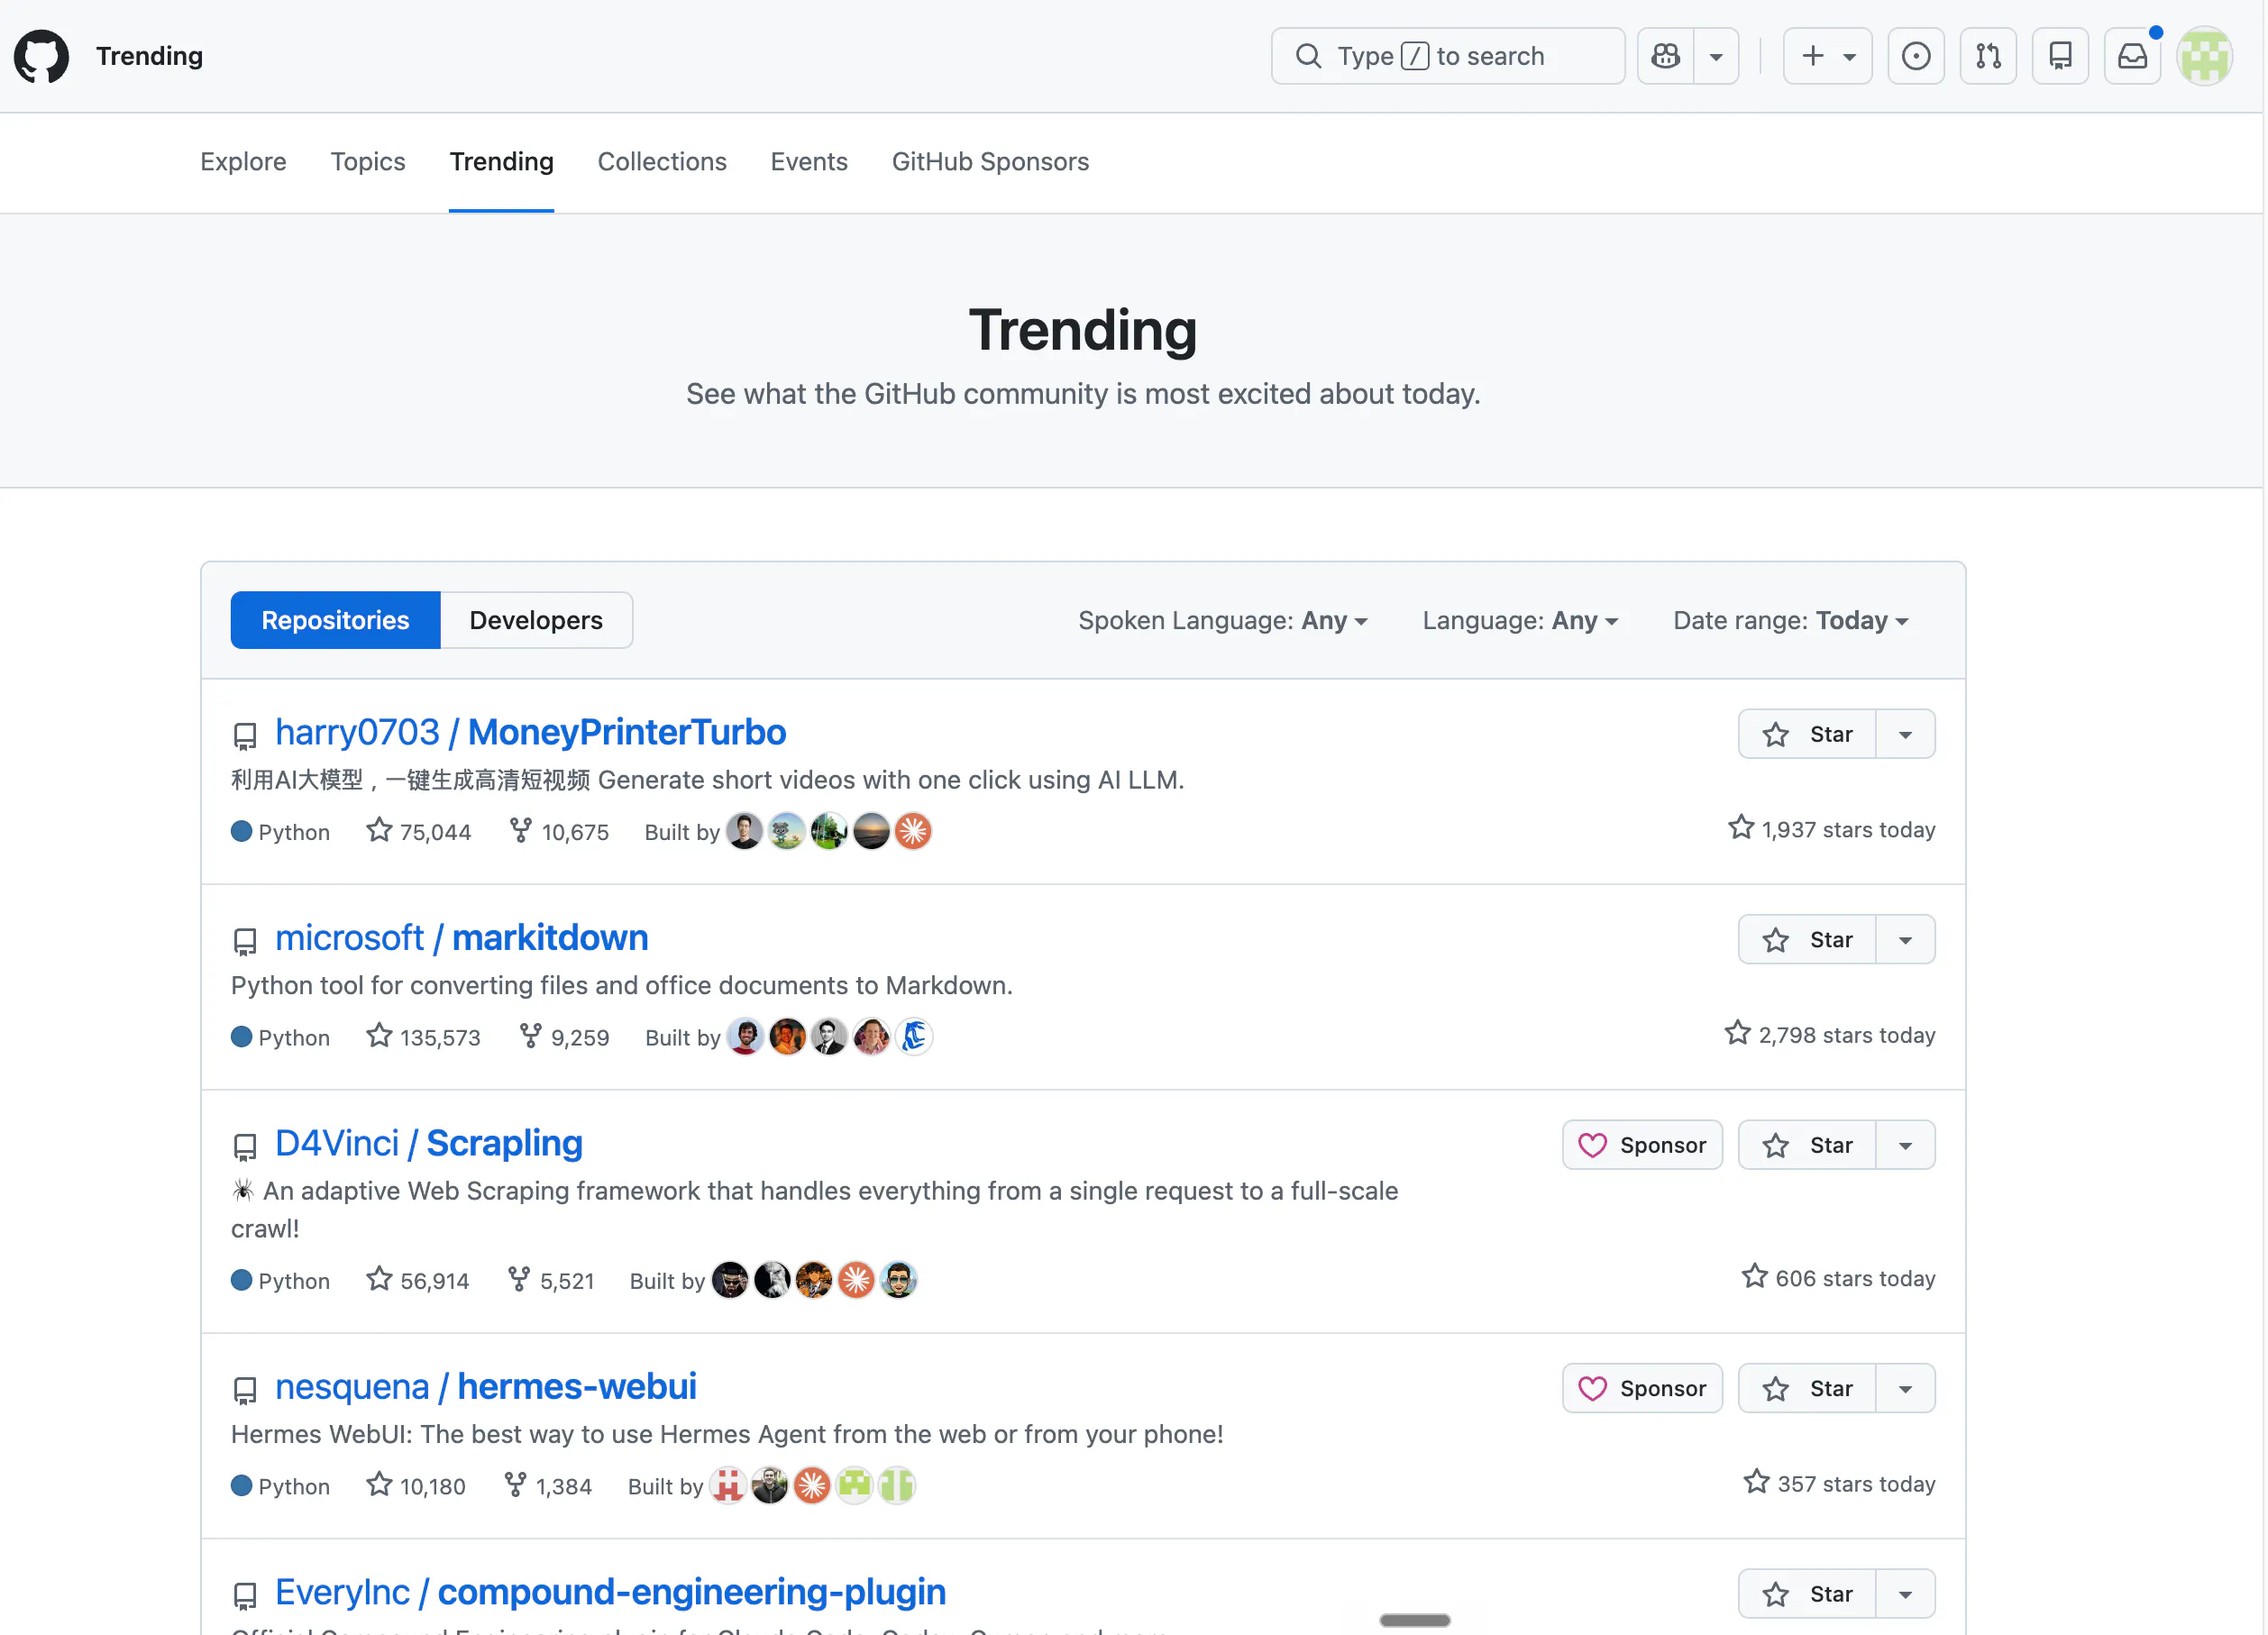This screenshot has width=2268, height=1635.
Task: View forks 1,384 of hermes-webui
Action: (548, 1486)
